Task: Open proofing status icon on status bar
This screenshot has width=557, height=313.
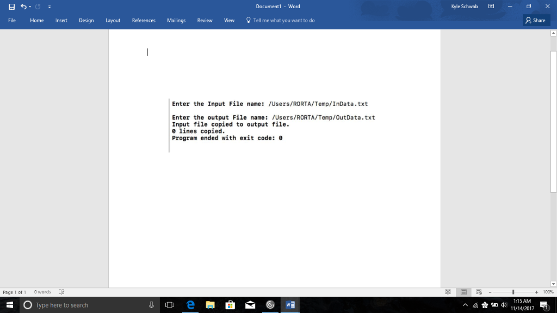Action: click(x=61, y=292)
